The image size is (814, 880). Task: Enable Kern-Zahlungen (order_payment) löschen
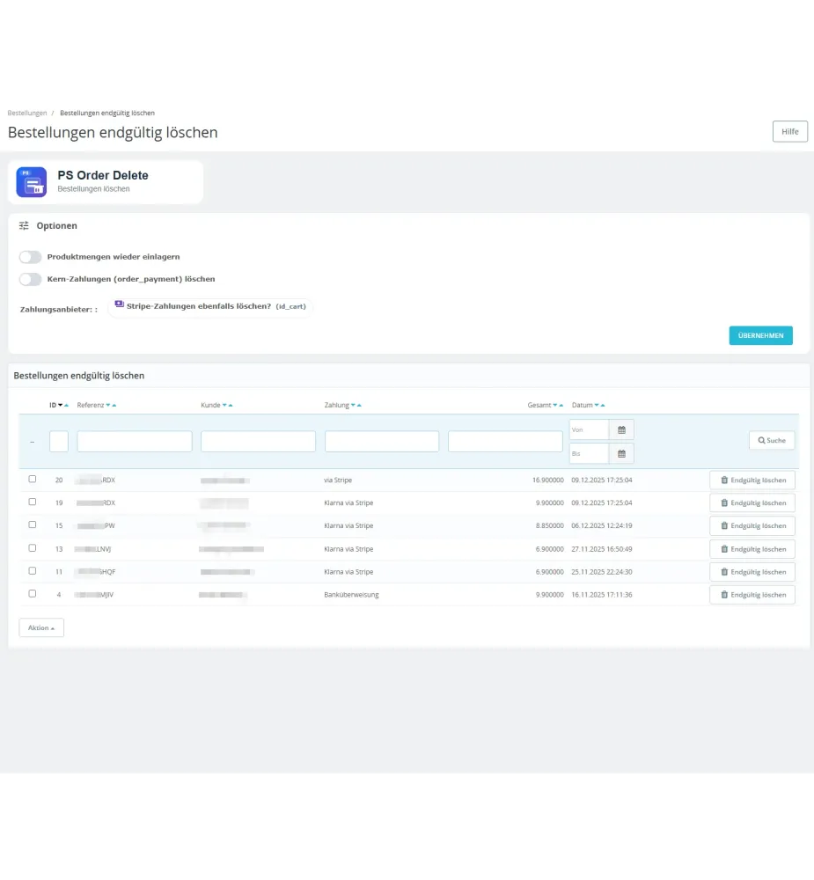coord(30,279)
